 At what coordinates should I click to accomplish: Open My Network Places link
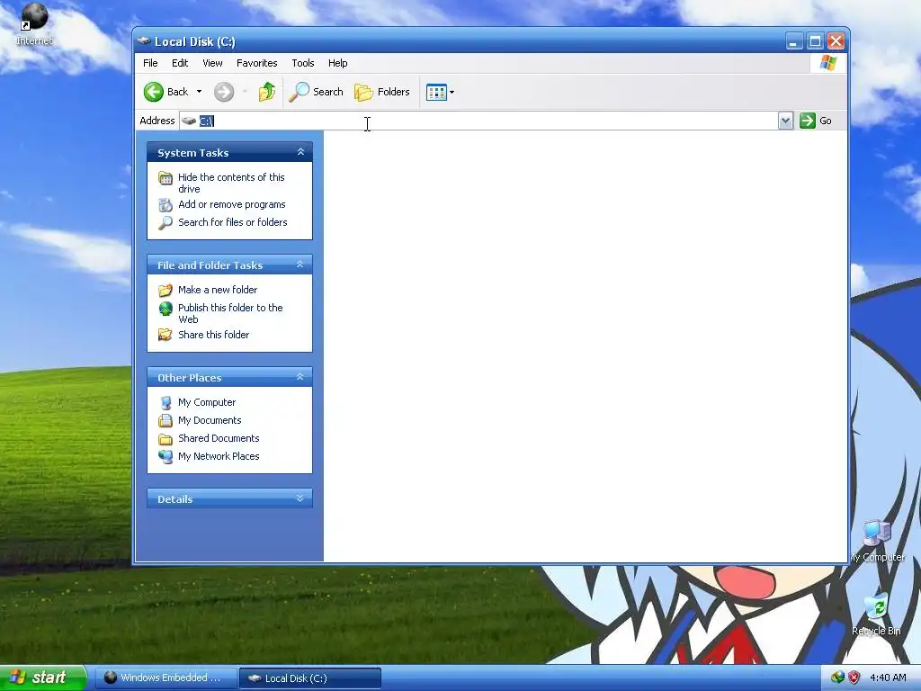click(x=219, y=456)
